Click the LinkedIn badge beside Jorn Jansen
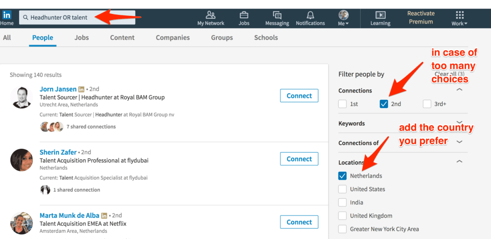This screenshot has width=491, height=239. pyautogui.click(x=82, y=89)
